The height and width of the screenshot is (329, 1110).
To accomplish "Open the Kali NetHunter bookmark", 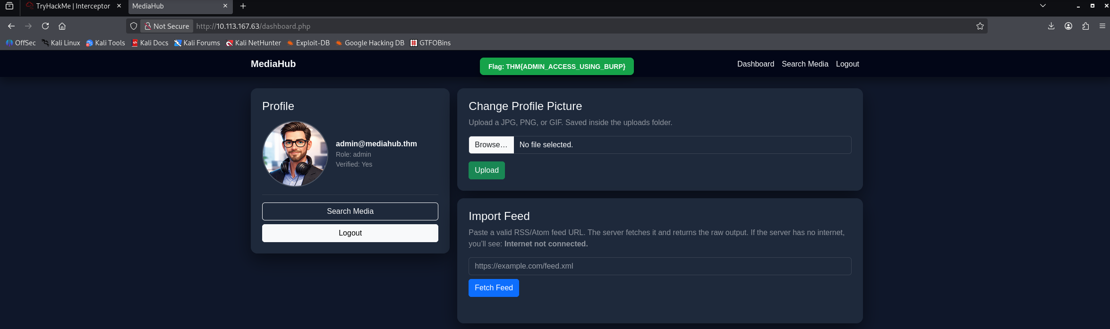I will pos(253,43).
